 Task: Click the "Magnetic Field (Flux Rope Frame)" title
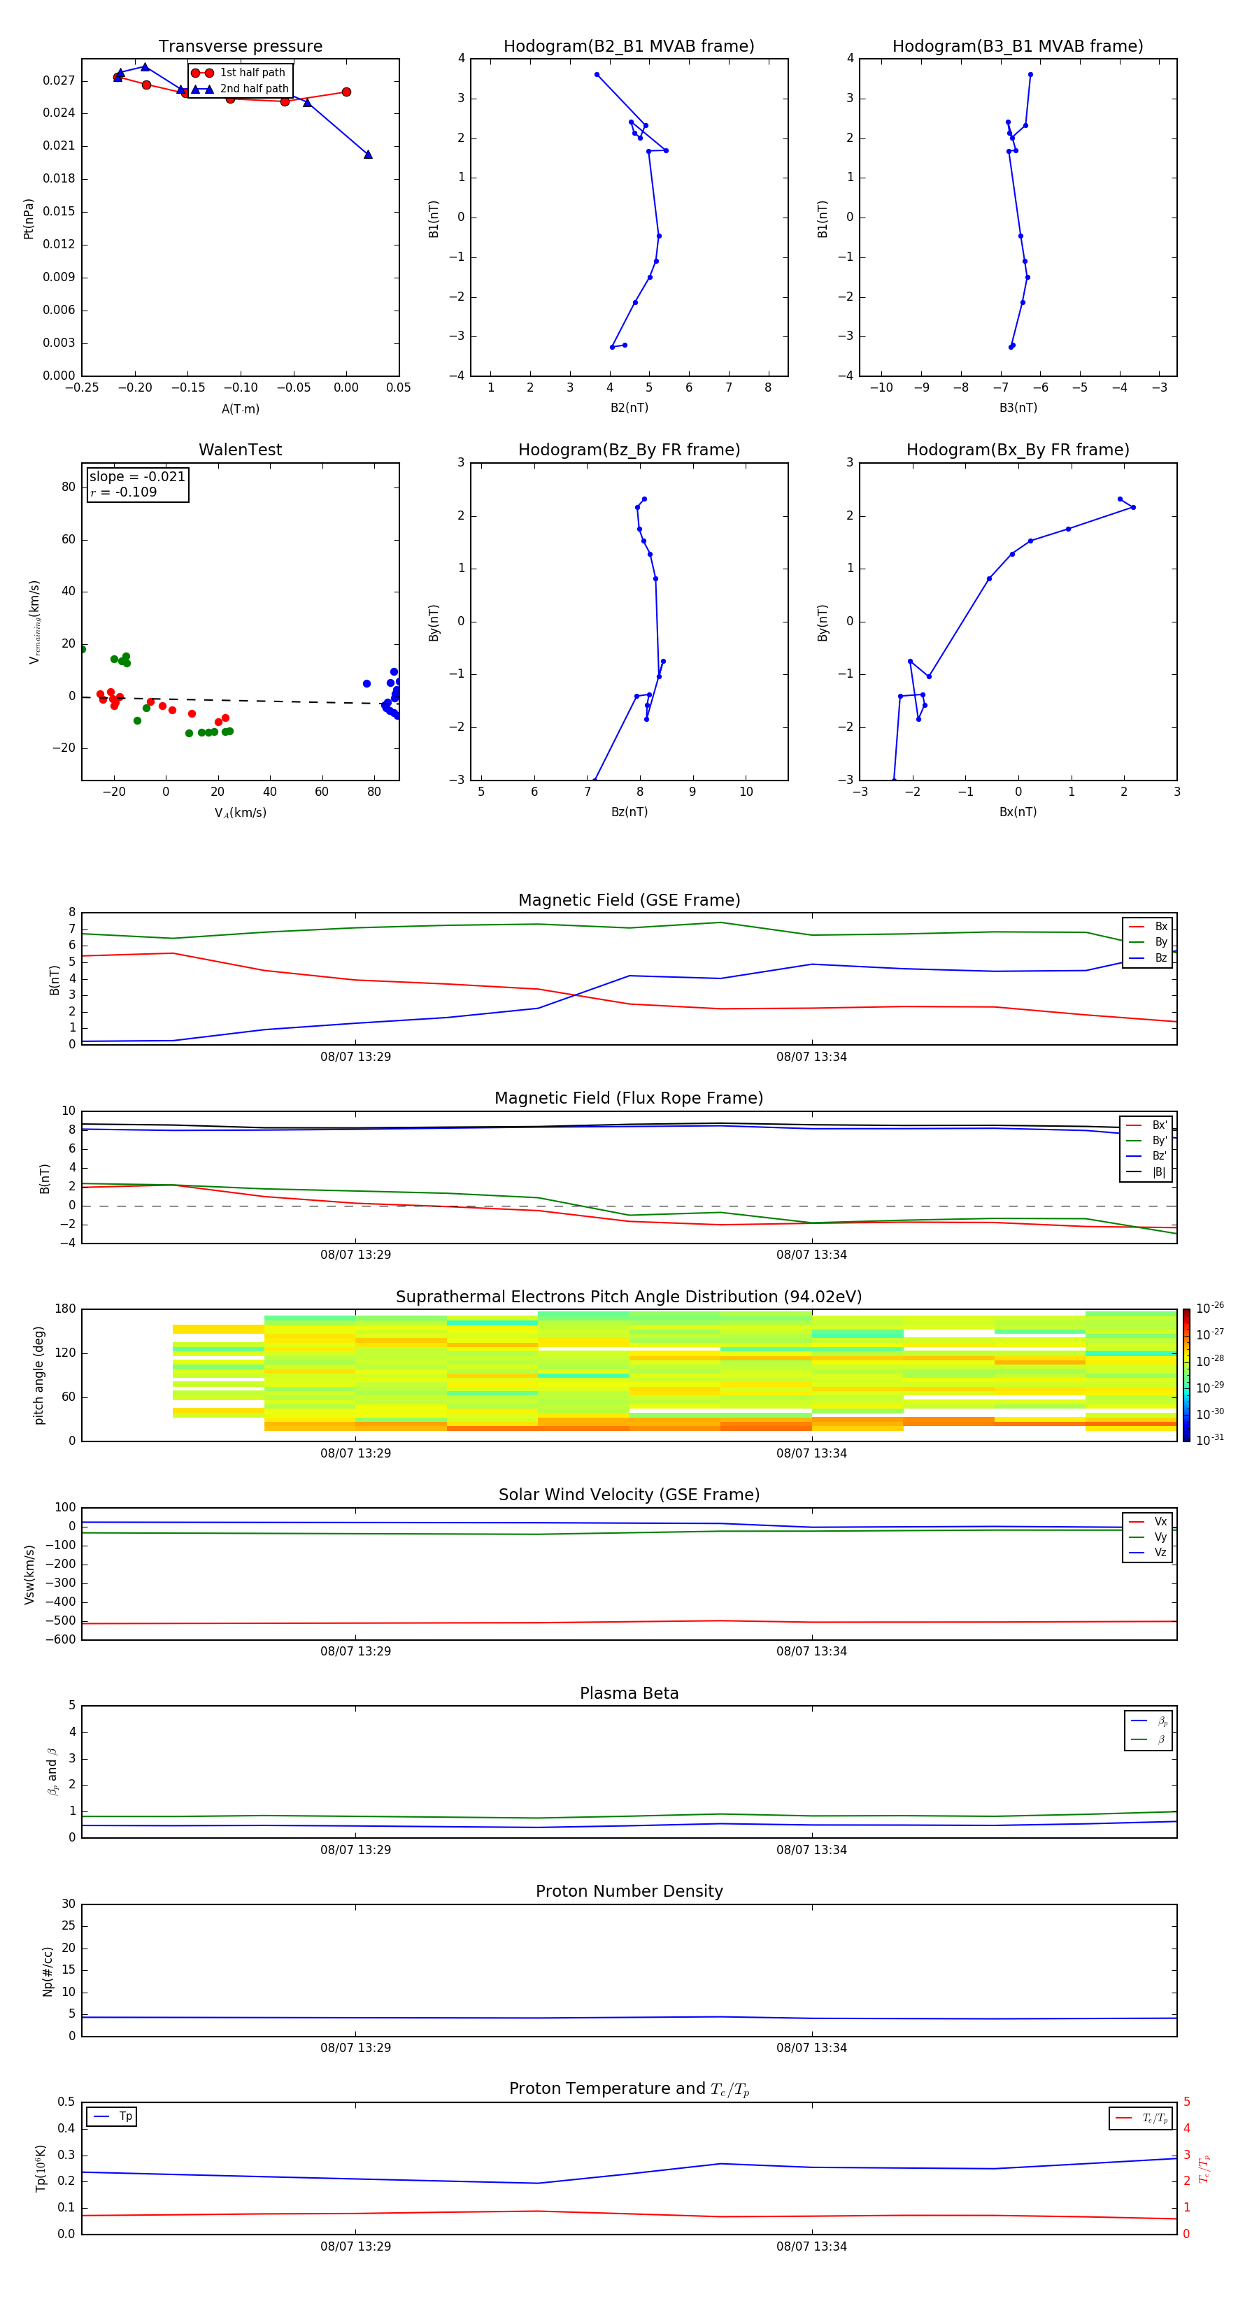pos(629,1099)
